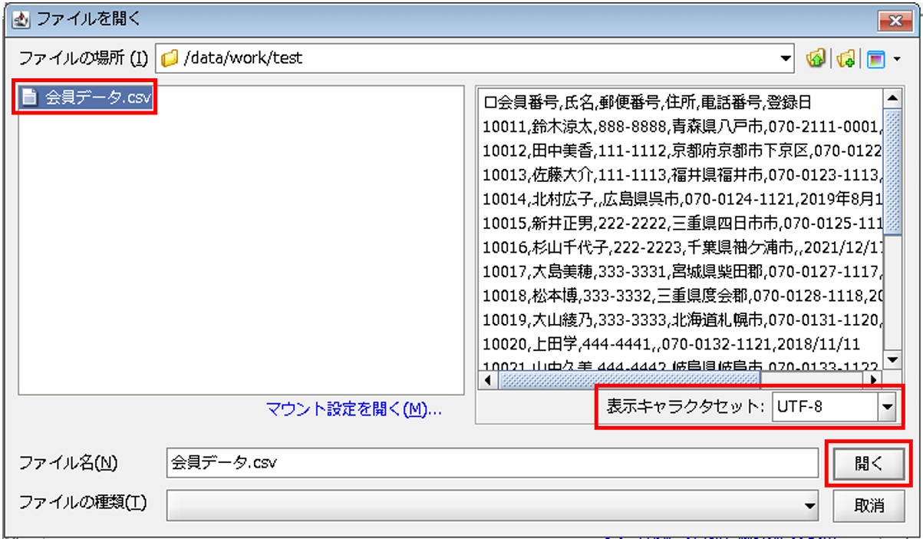Screen dimensions: 923x539
Task: Open the マウント設定を開く link
Action: coord(354,409)
